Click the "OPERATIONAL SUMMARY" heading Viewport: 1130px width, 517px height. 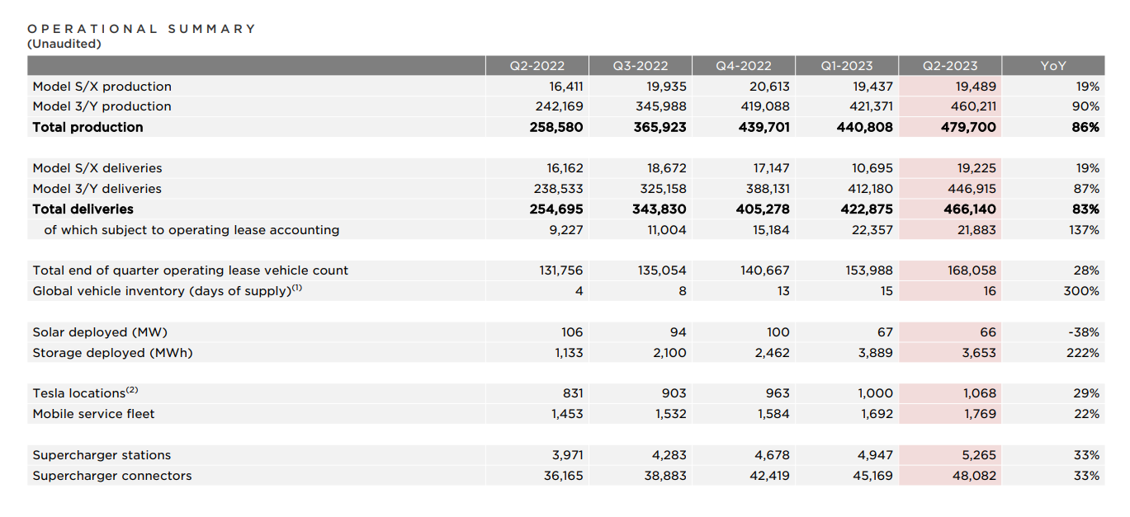142,29
